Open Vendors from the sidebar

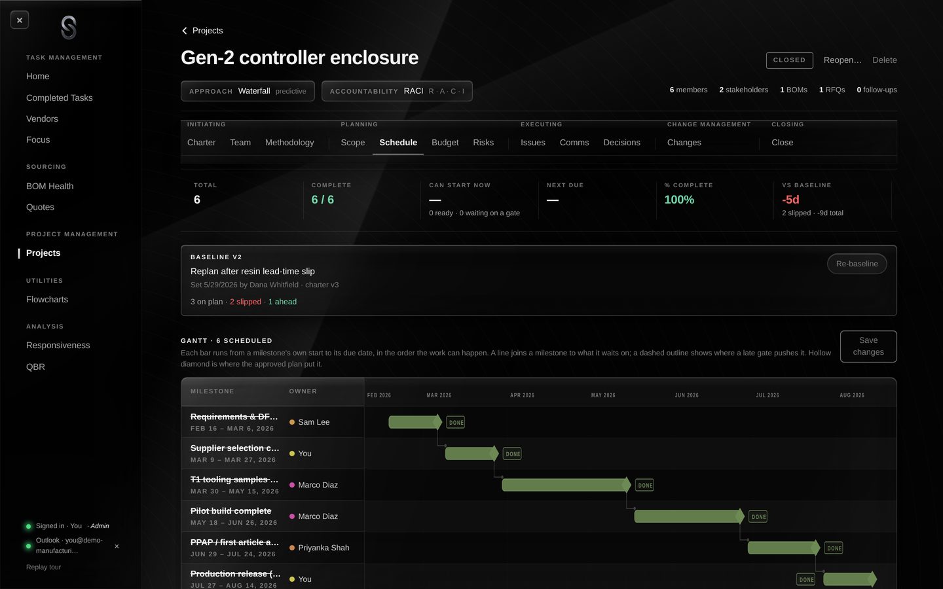[42, 118]
